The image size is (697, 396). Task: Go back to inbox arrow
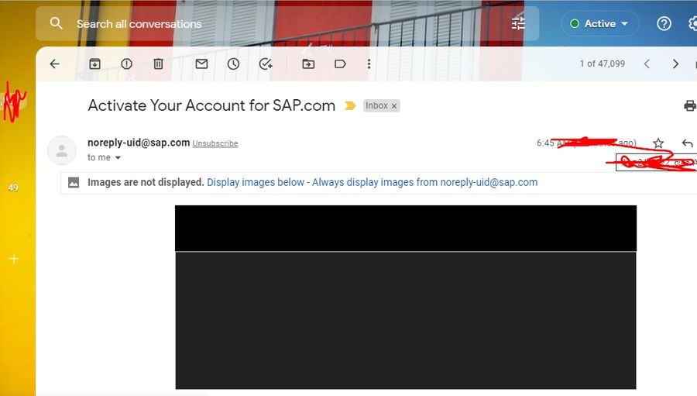tap(55, 64)
